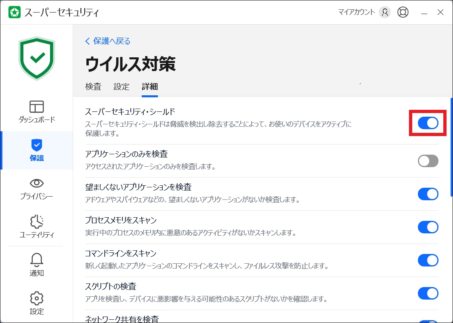Click the ネットワーク共有を検査 setting title
The height and width of the screenshot is (323, 453).
coord(122,319)
